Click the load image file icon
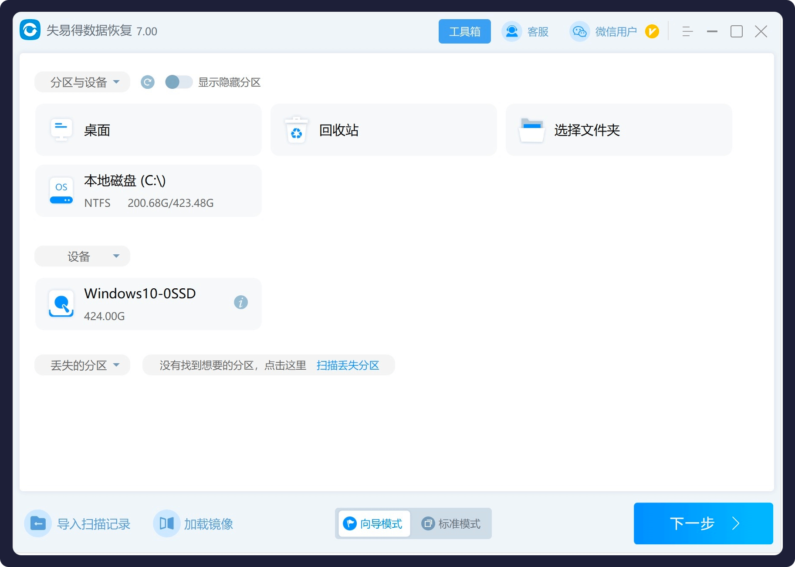The width and height of the screenshot is (795, 567). point(166,523)
